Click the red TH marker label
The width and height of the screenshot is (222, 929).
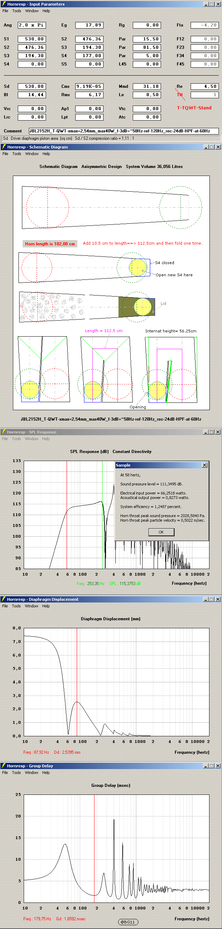[x=180, y=94]
